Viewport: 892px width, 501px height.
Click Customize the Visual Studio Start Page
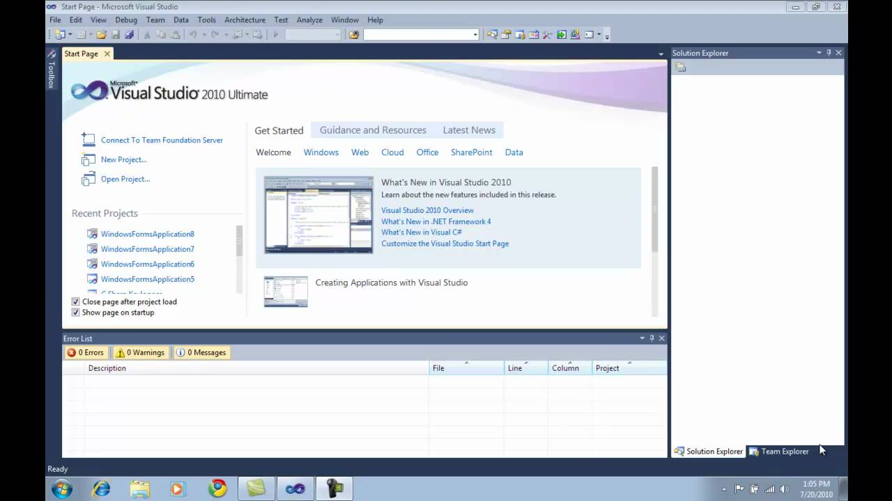coord(445,244)
